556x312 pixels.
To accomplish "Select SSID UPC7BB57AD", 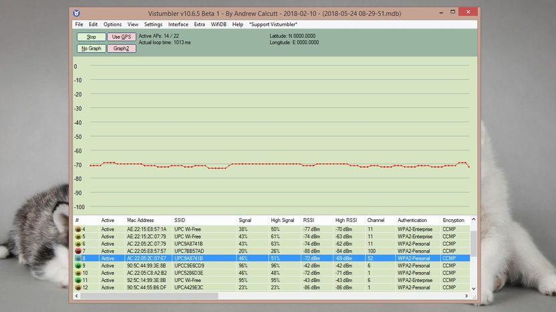I will tap(188, 251).
